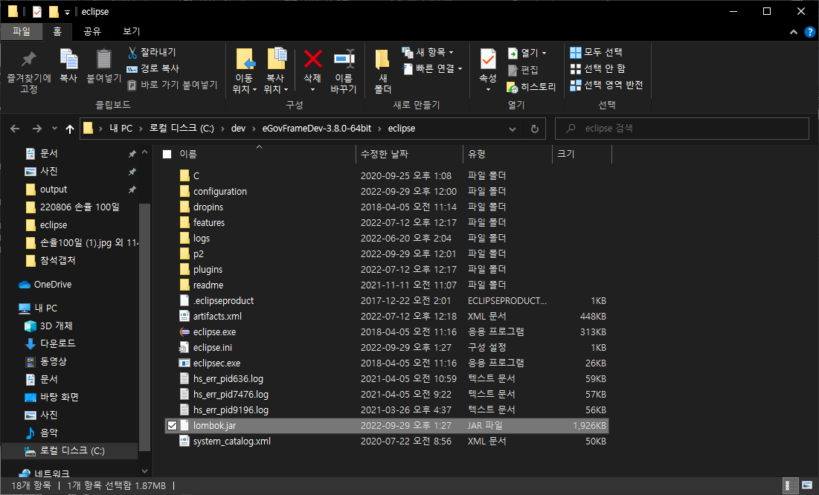Open 빠른 연결 easy access dropdown
Viewport: 819px width, 495px height.
(x=432, y=68)
